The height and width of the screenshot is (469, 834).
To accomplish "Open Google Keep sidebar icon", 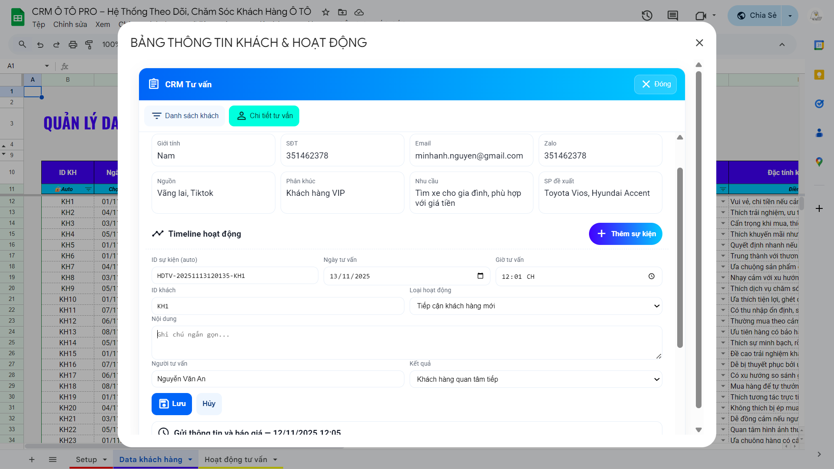I will 819,75.
